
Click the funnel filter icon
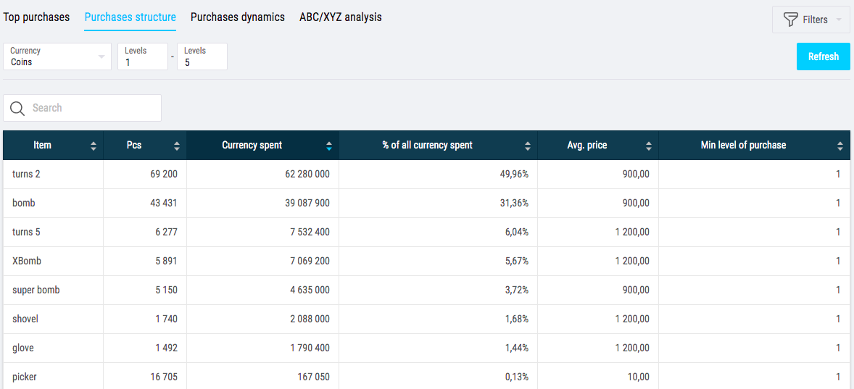790,20
